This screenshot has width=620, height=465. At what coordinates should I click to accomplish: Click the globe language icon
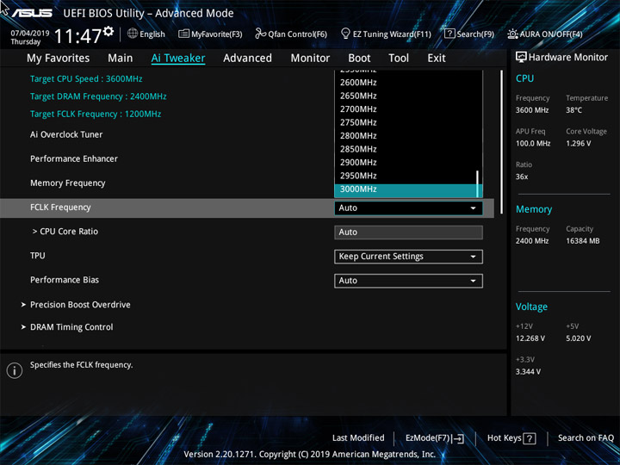[133, 34]
